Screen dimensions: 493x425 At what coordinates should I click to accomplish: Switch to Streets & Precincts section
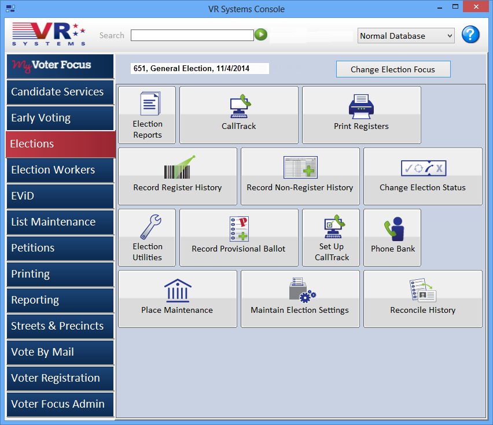(60, 327)
